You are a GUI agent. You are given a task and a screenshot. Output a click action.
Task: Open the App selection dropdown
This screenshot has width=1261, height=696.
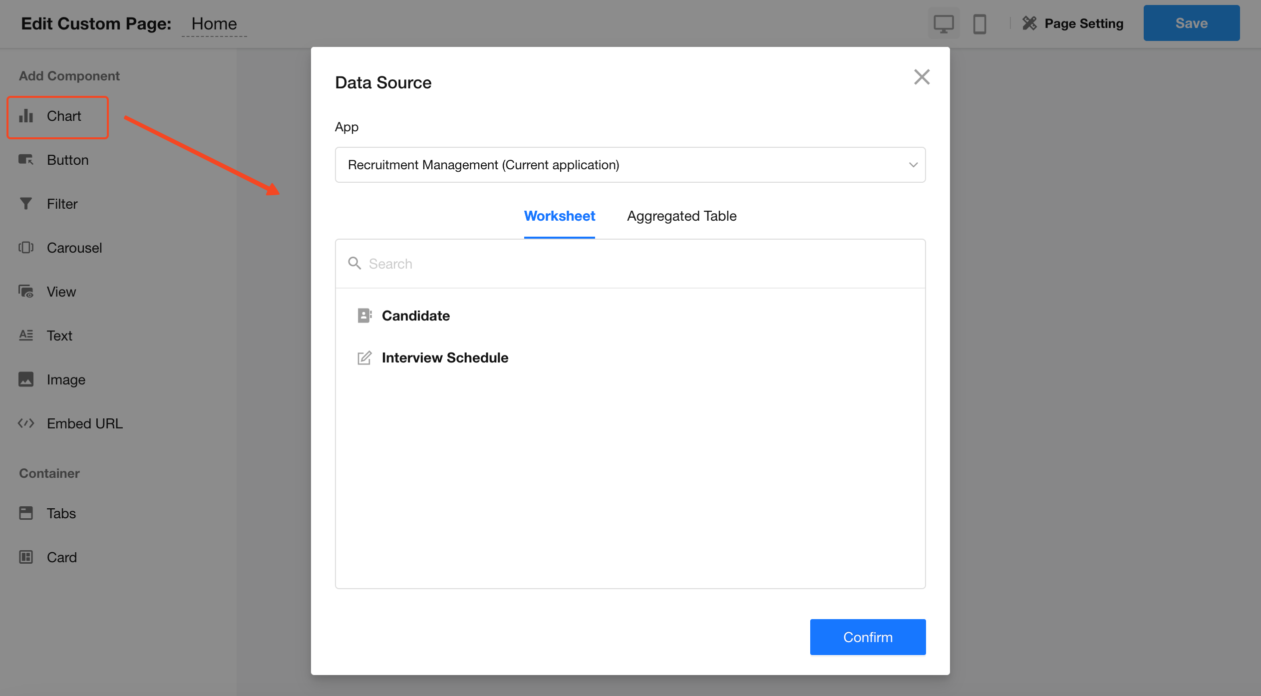point(630,165)
